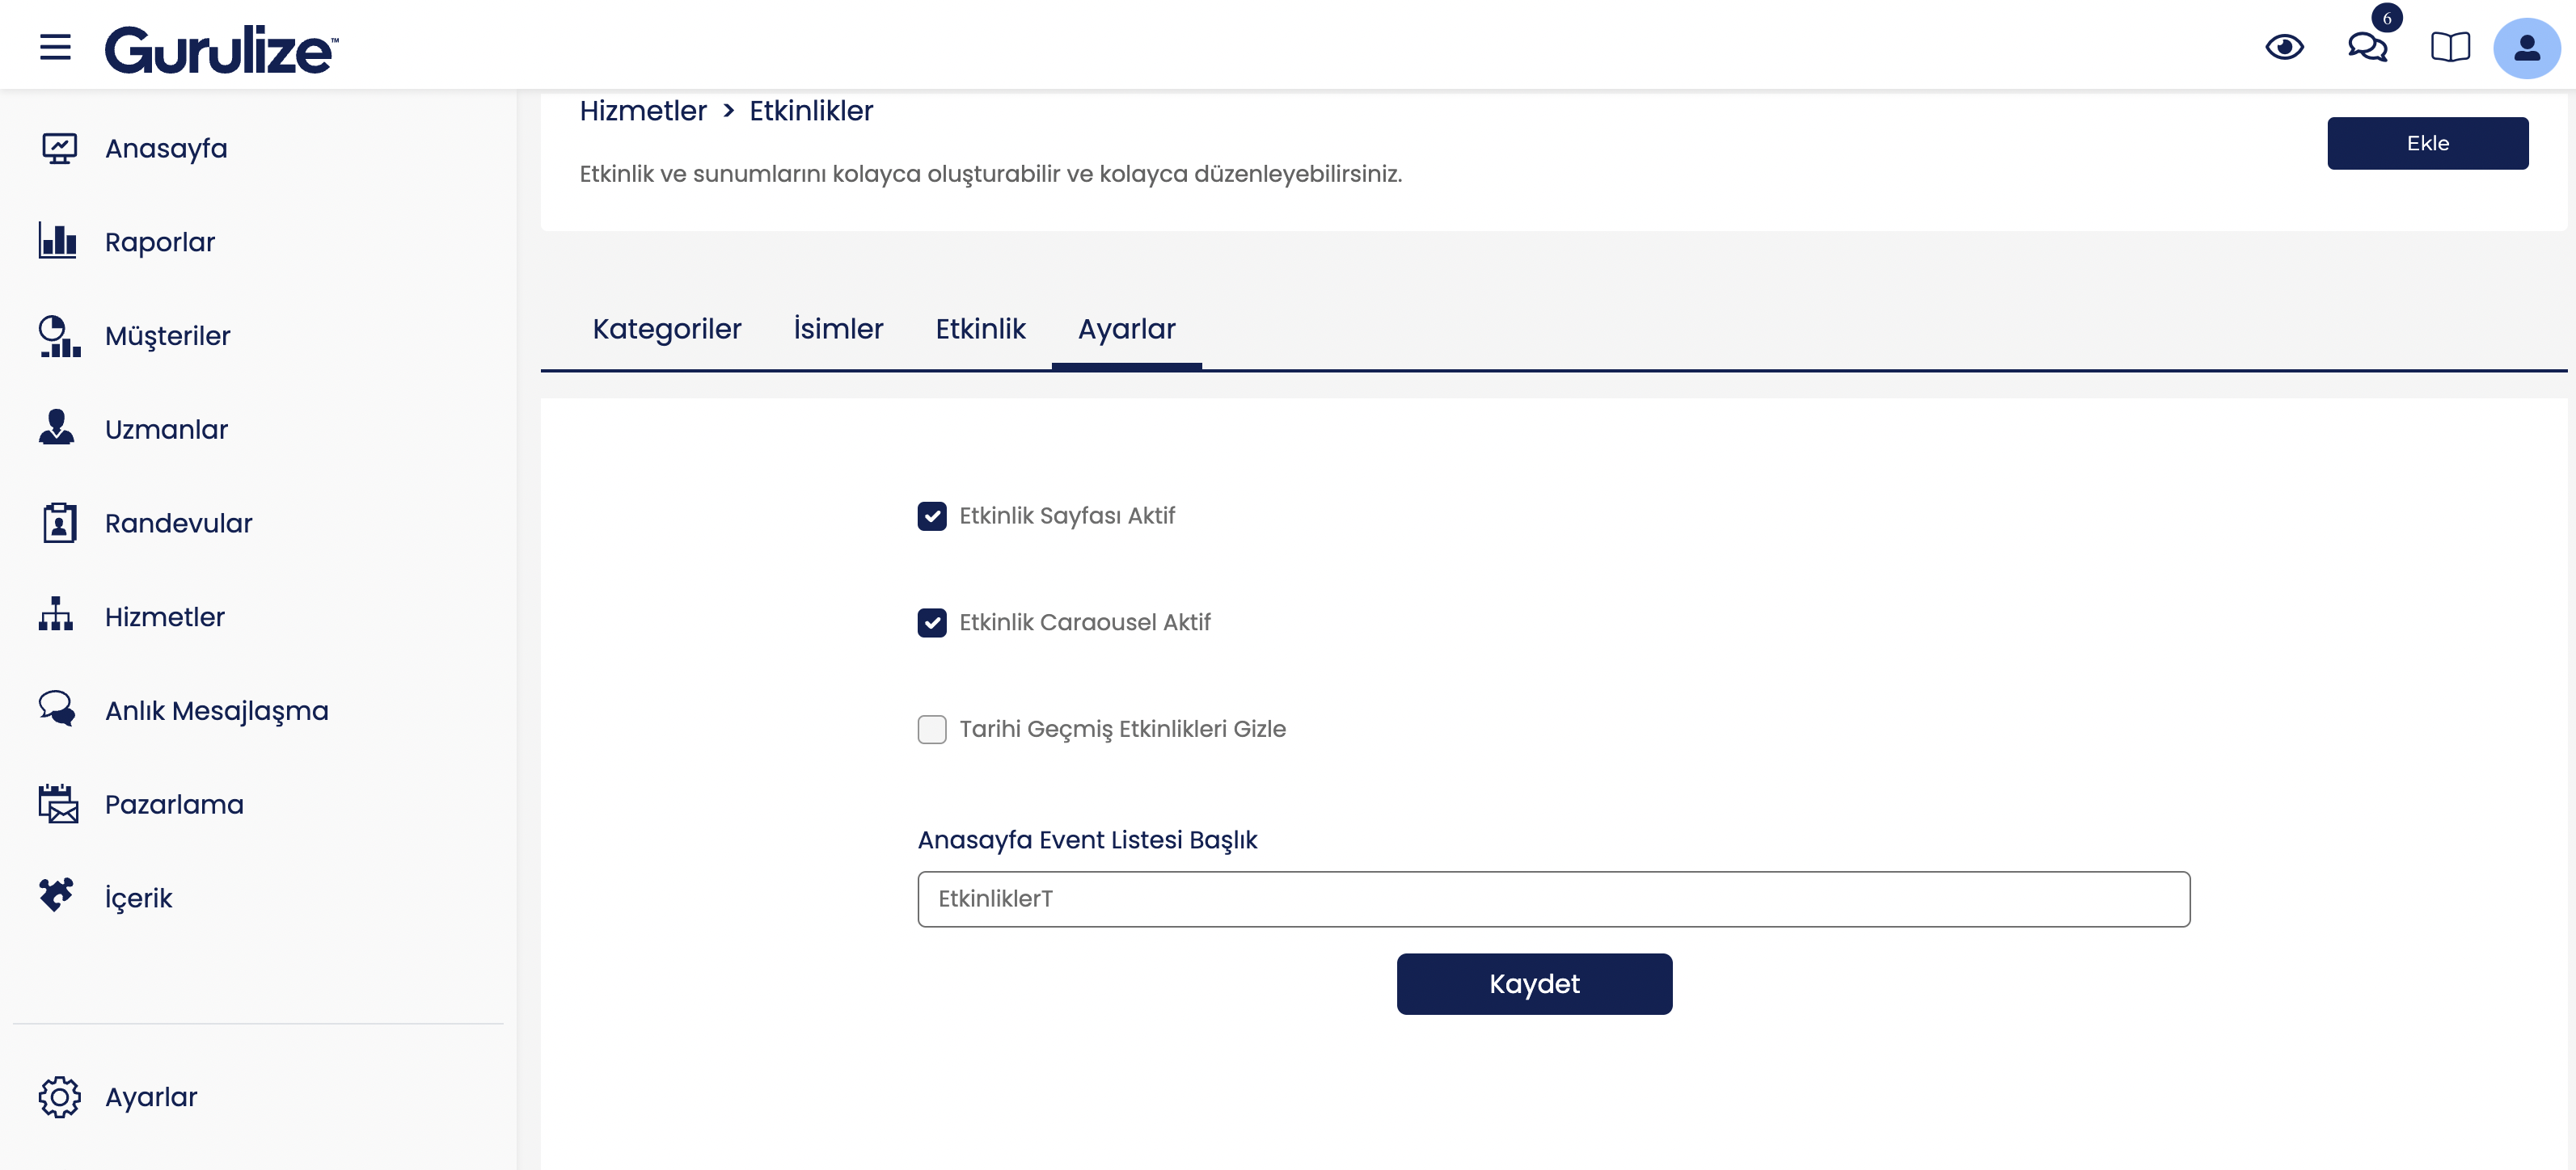Viewport: 2576px width, 1170px height.
Task: Toggle Etkinlik Caraousel Aktif checkbox
Action: pos(932,622)
